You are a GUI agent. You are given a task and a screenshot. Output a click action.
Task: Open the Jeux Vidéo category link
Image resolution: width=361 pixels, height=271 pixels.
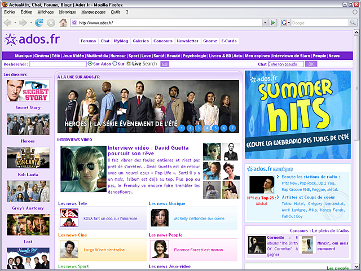[x=73, y=56]
